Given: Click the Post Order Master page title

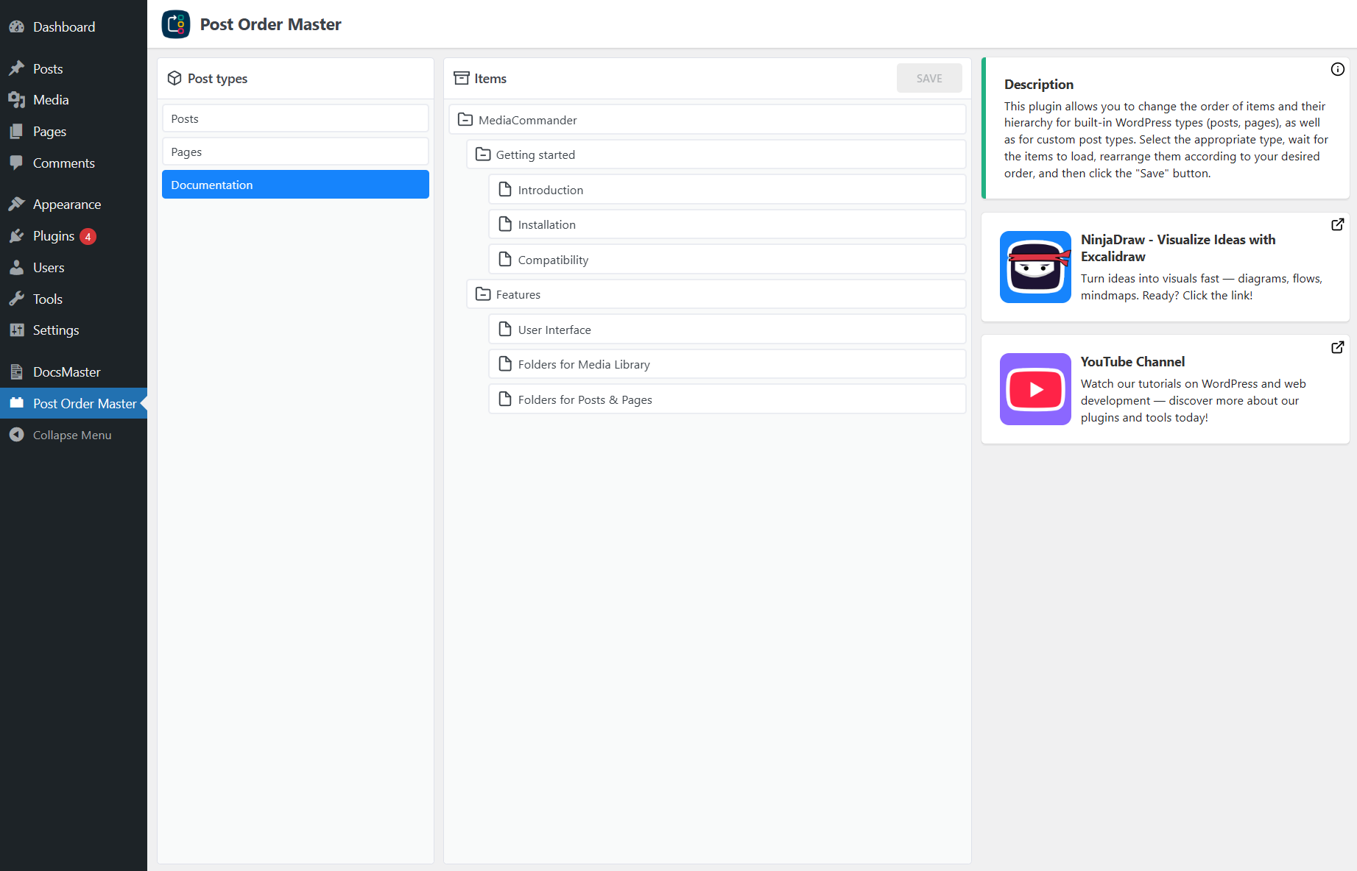Looking at the screenshot, I should click(x=271, y=24).
